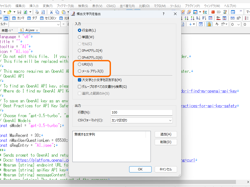Click the red checkmark list icon
Image resolution: width=250 pixels, height=187 pixels.
[x=205, y=12]
